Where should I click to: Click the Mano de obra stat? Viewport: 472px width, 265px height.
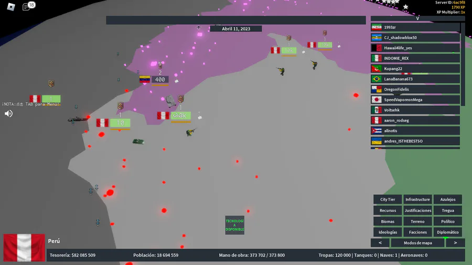(x=252, y=255)
